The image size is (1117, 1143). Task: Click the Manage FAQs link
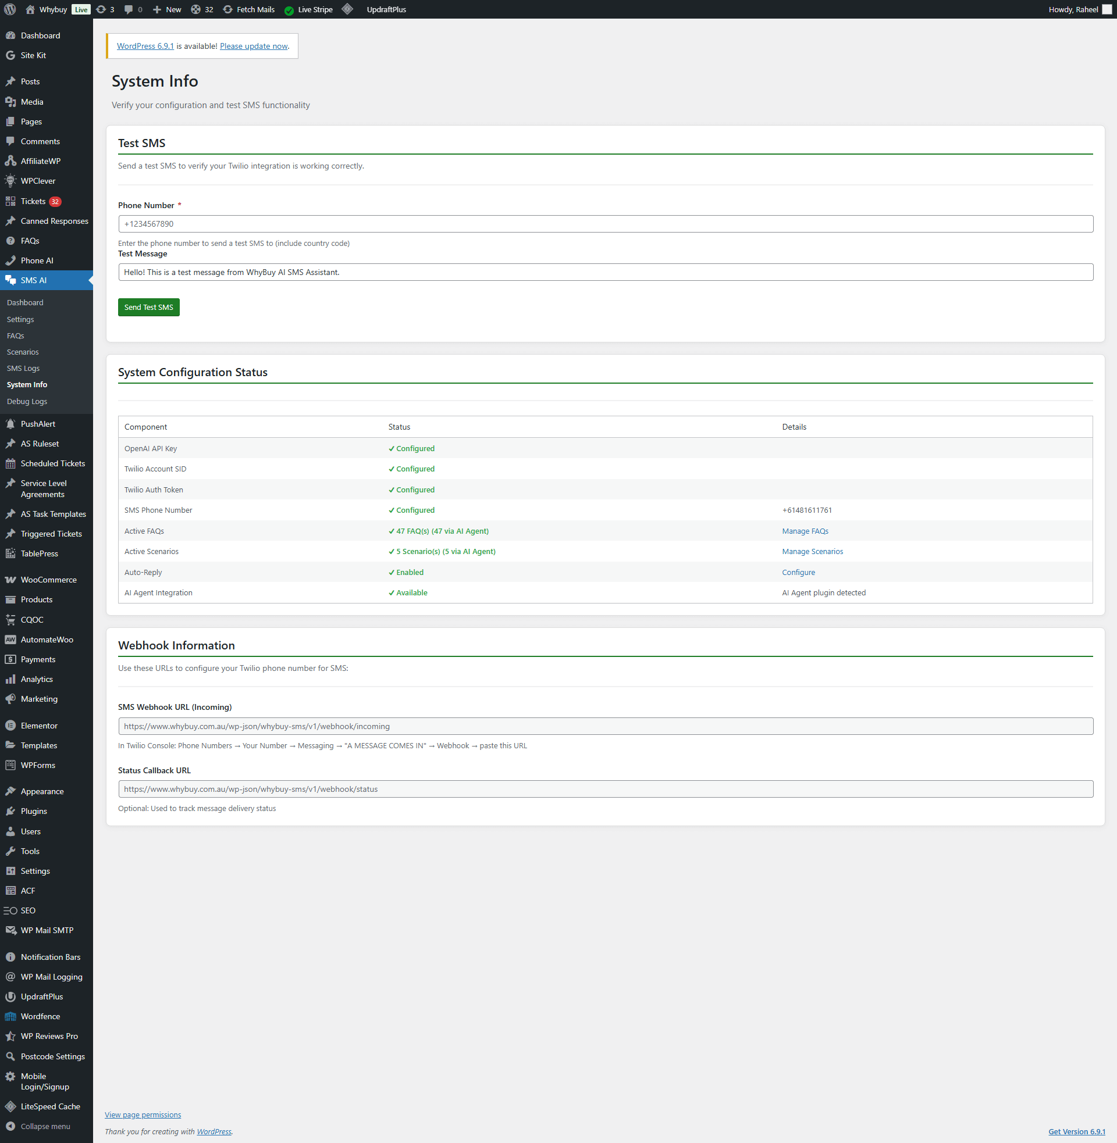(x=805, y=531)
